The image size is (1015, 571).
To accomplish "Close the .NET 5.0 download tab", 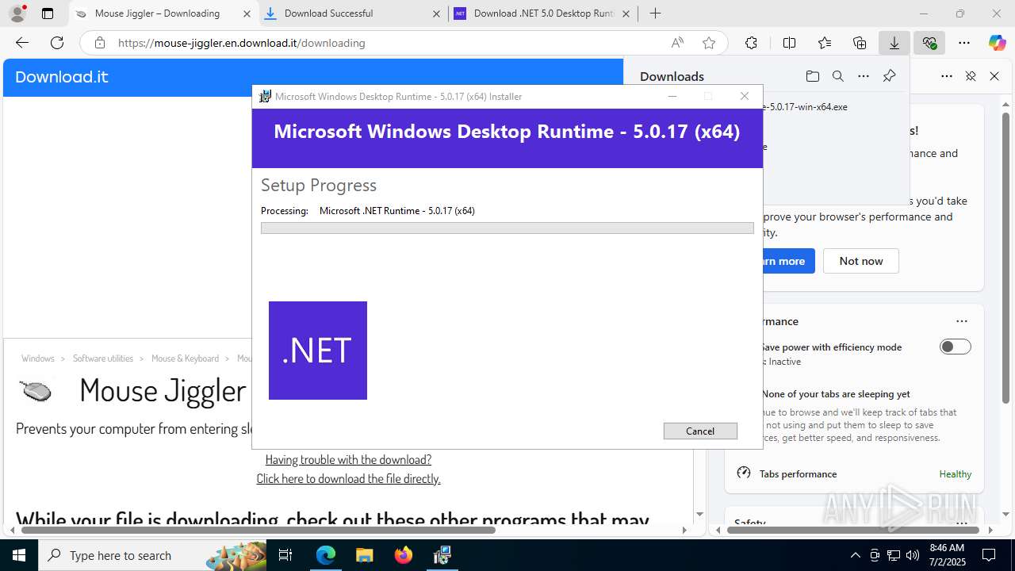I will coord(626,13).
